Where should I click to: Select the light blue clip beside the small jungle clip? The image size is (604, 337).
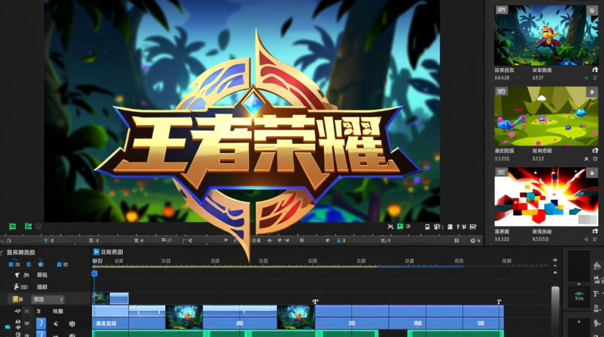[x=119, y=298]
